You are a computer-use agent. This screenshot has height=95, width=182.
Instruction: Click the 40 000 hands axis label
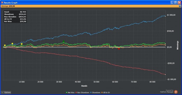(x=78, y=82)
